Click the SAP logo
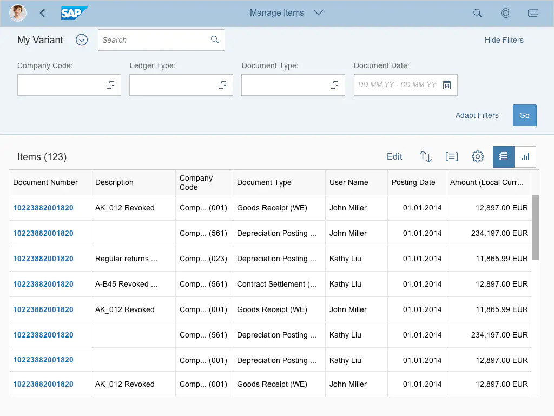 point(74,13)
